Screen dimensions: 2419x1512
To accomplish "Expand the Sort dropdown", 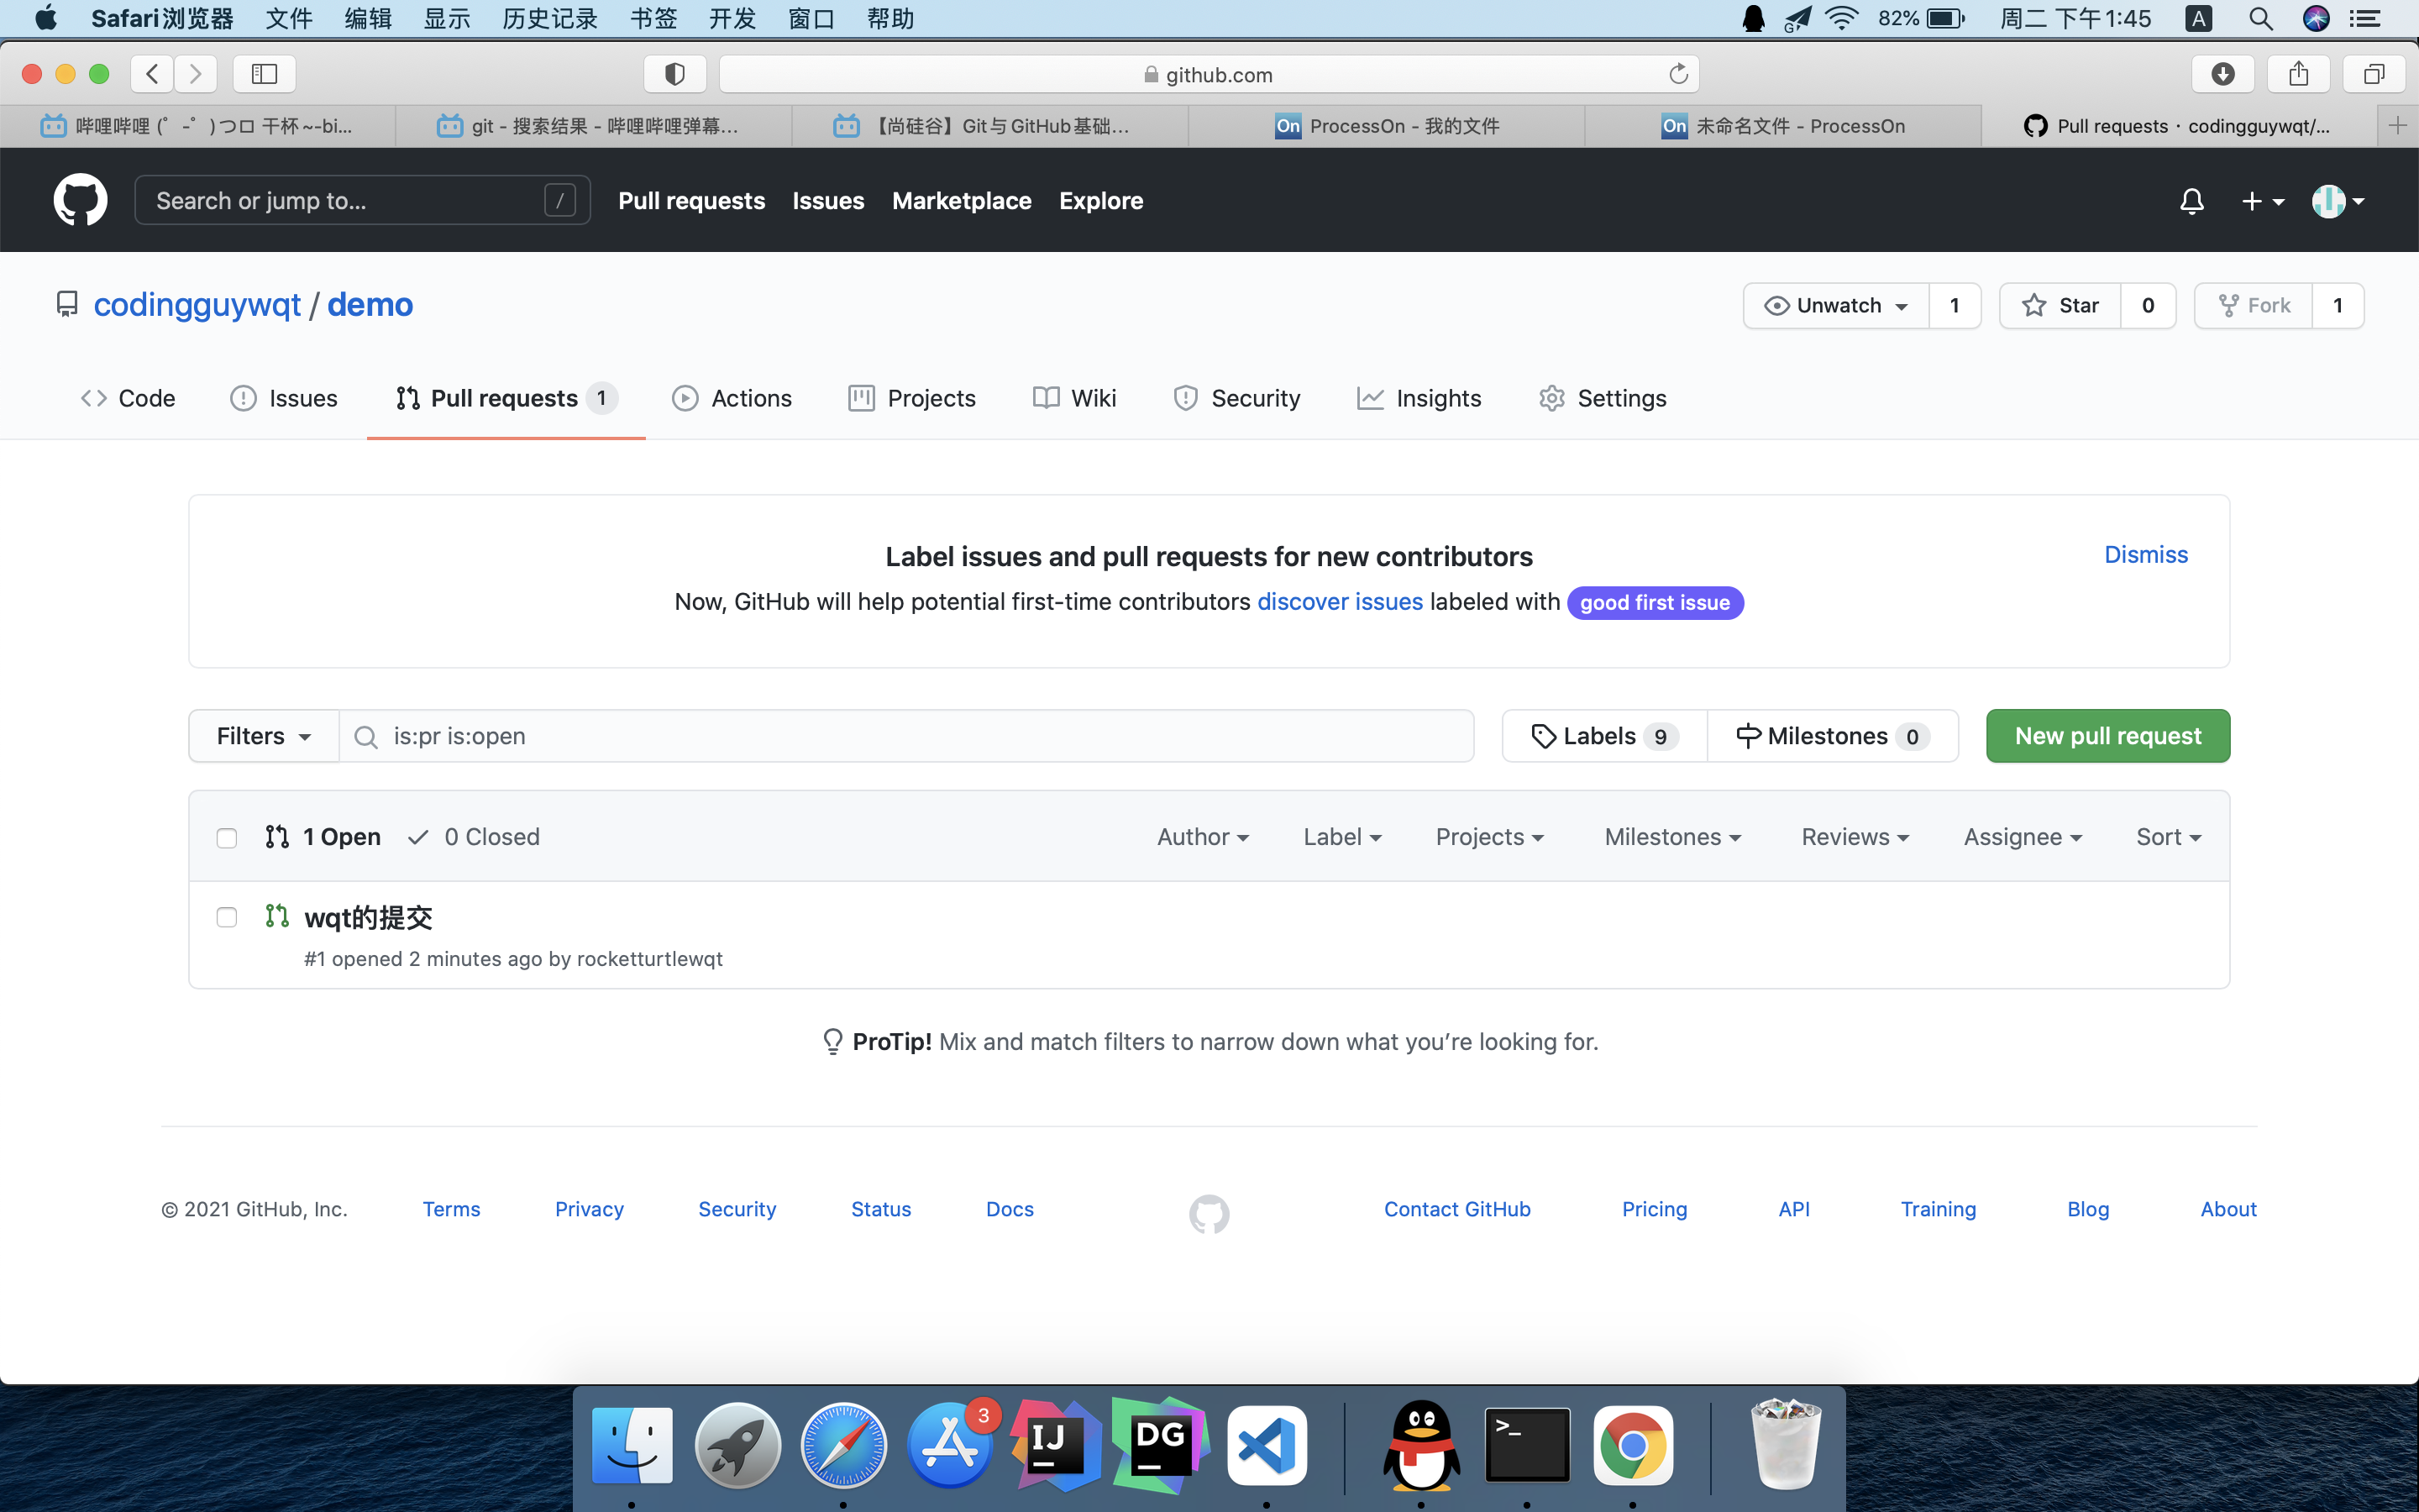I will pos(2168,837).
